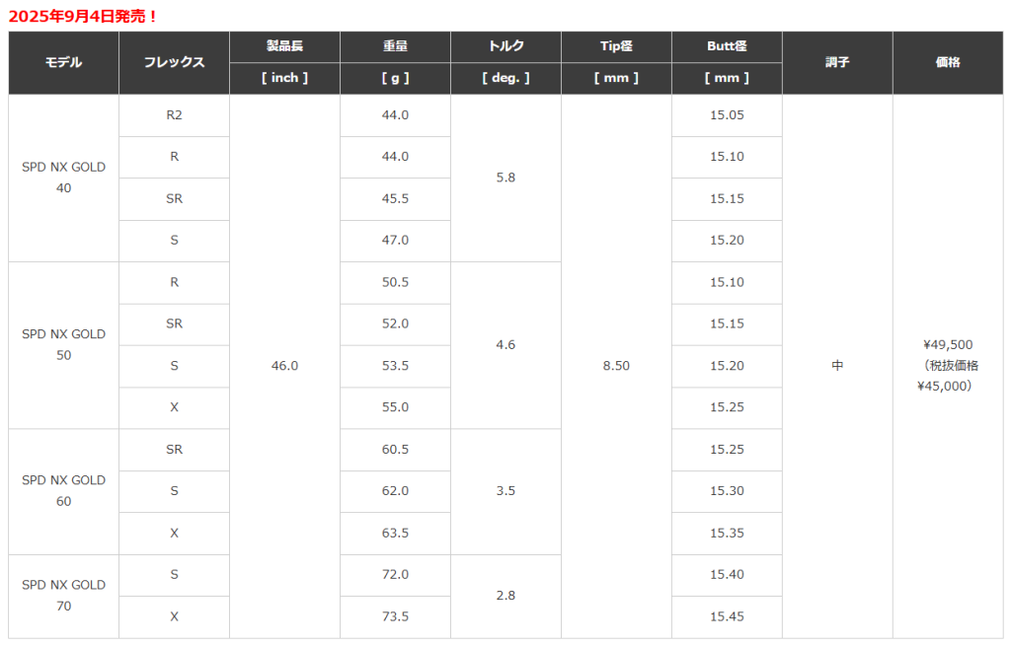Click the red 2025年9月4日発売 release date heading
Viewport: 1011px width, 646px height.
(x=82, y=17)
